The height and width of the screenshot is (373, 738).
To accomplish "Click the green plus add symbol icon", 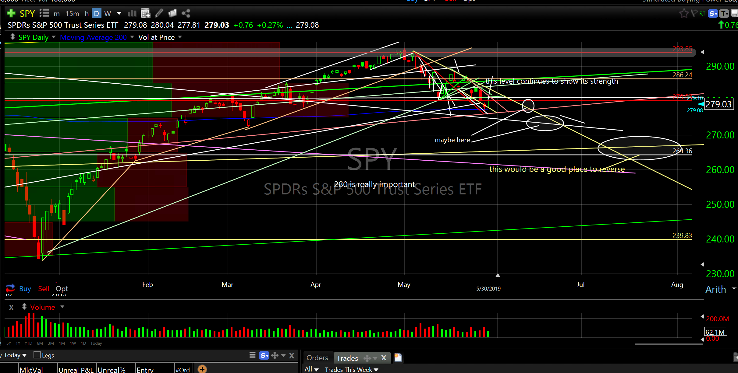I will (11, 13).
